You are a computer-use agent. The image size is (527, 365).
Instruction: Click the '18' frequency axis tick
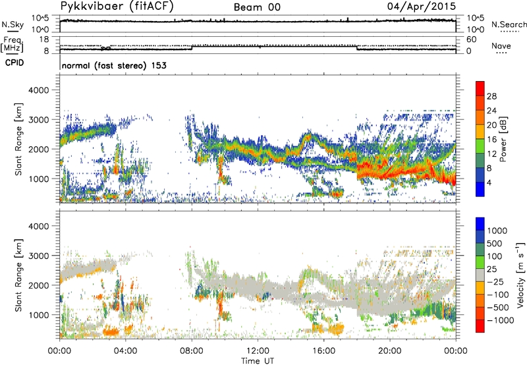tap(44, 39)
